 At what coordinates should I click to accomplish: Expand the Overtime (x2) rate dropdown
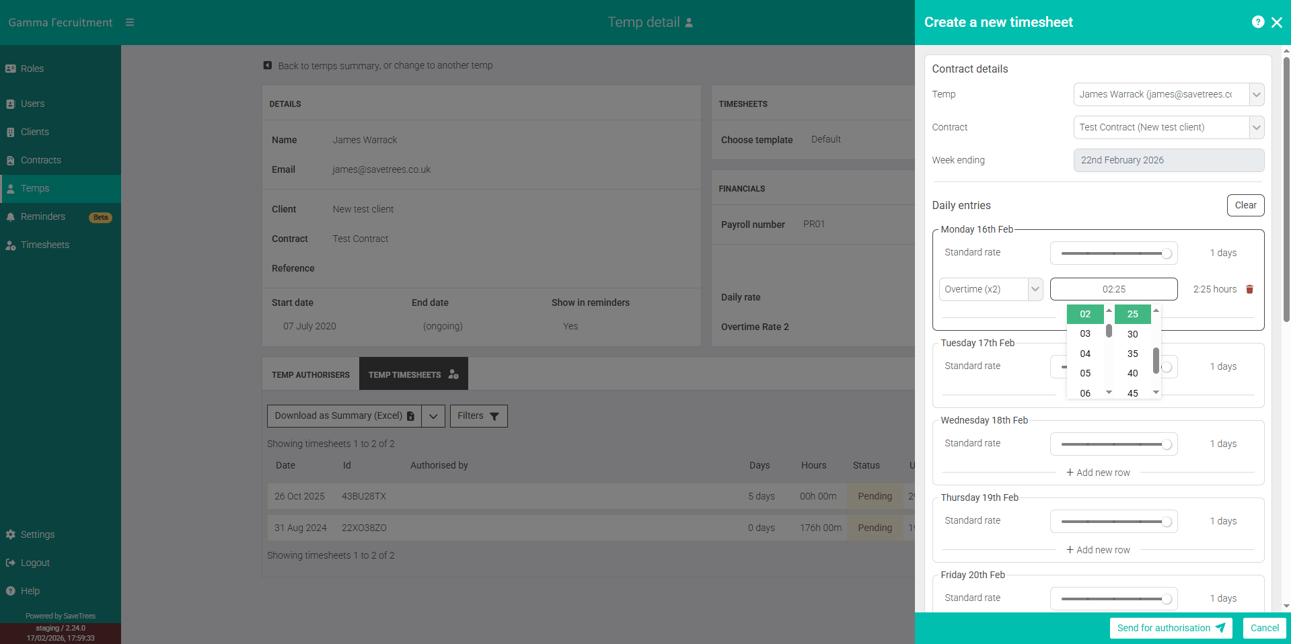pyautogui.click(x=1035, y=289)
